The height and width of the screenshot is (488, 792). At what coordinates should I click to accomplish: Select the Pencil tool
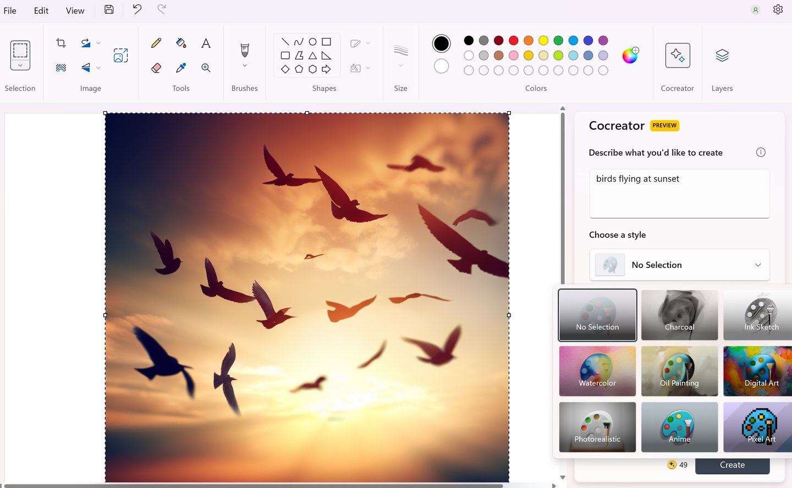click(x=156, y=43)
